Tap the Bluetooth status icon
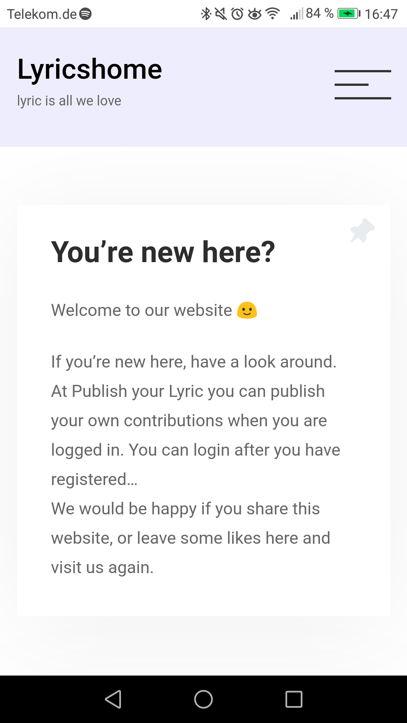Viewport: 407px width, 723px height. [x=206, y=14]
